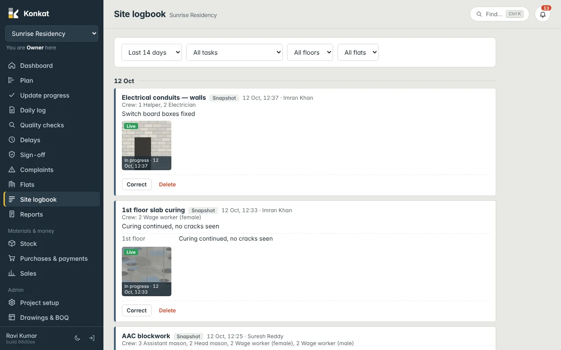The width and height of the screenshot is (561, 350).
Task: Click Snapshot tag on Electrical conduits entry
Action: point(224,98)
